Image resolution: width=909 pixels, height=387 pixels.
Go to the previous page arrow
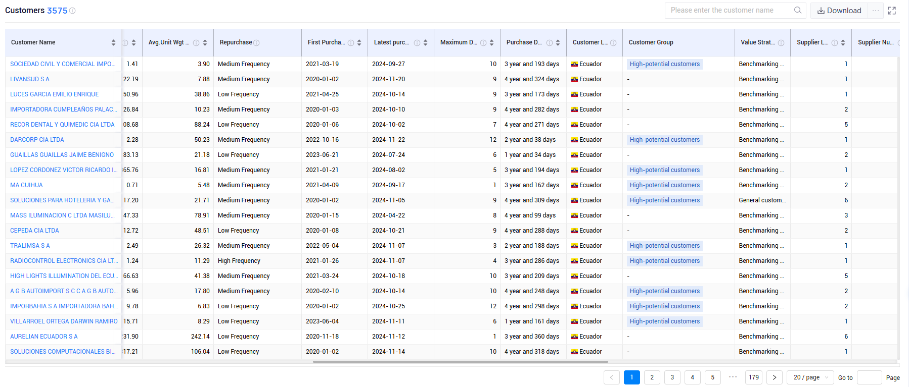coord(612,377)
